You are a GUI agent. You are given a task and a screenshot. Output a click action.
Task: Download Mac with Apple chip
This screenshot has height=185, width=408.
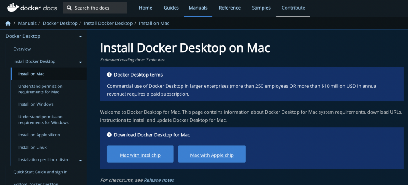tap(212, 155)
